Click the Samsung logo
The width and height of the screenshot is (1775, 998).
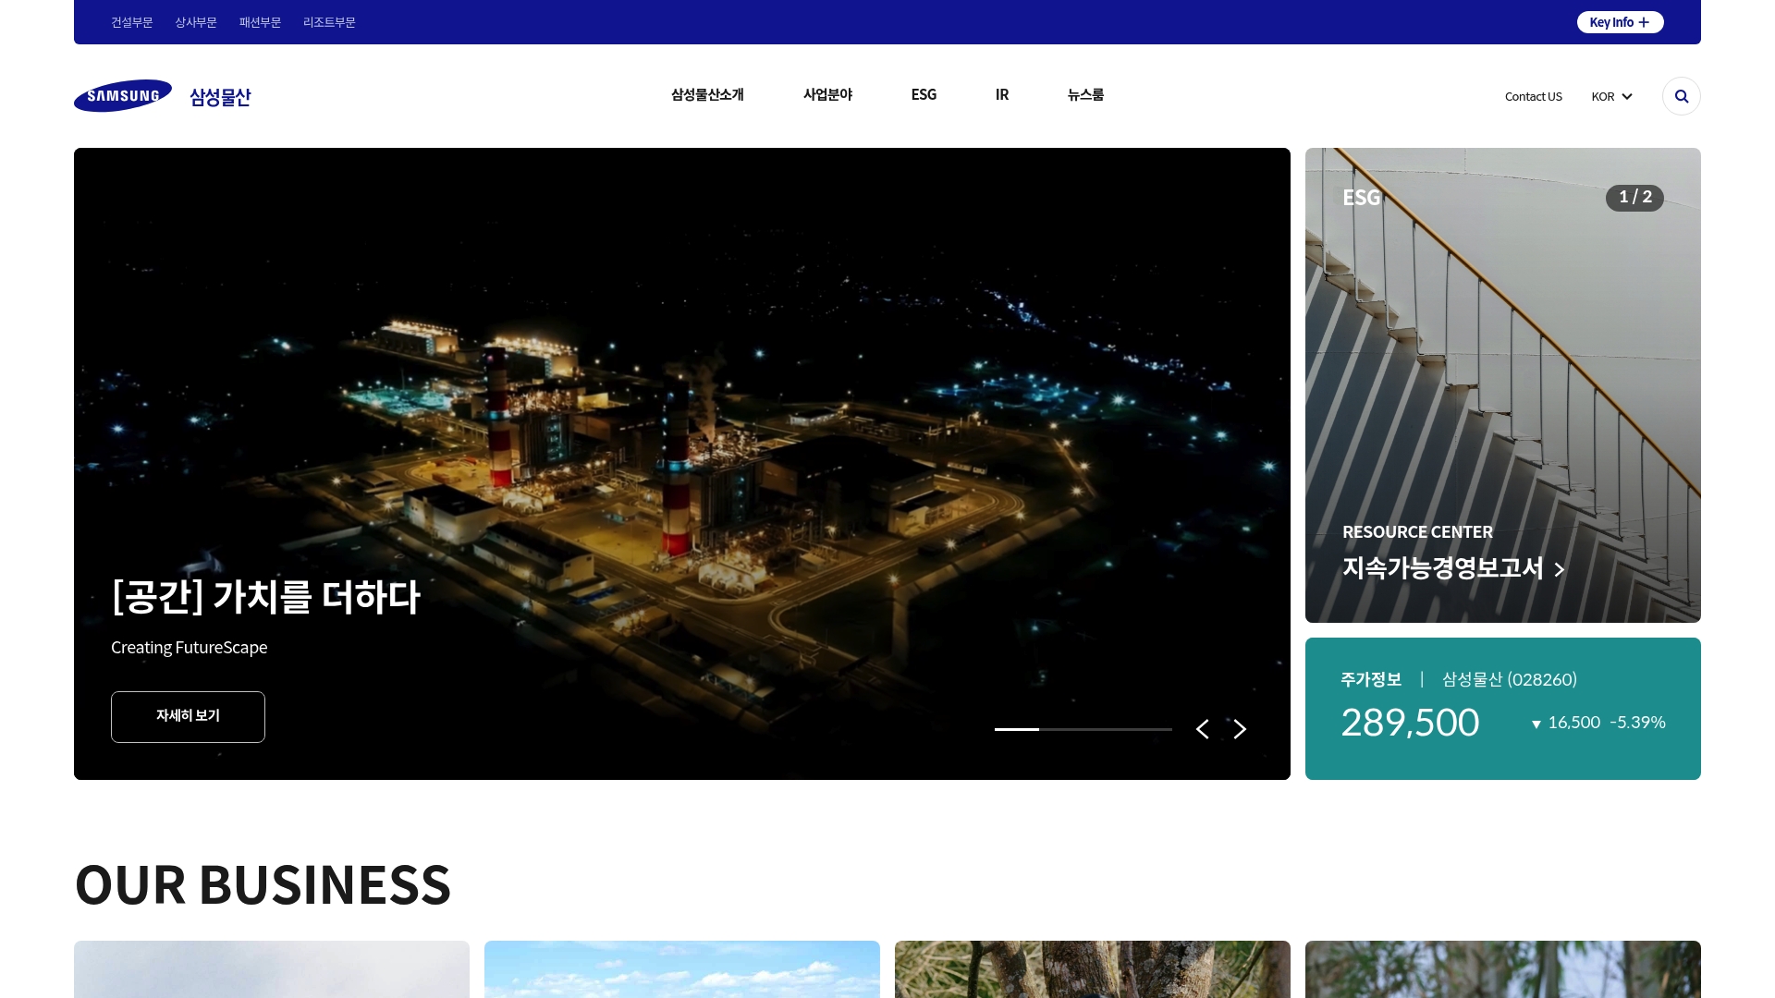click(122, 95)
